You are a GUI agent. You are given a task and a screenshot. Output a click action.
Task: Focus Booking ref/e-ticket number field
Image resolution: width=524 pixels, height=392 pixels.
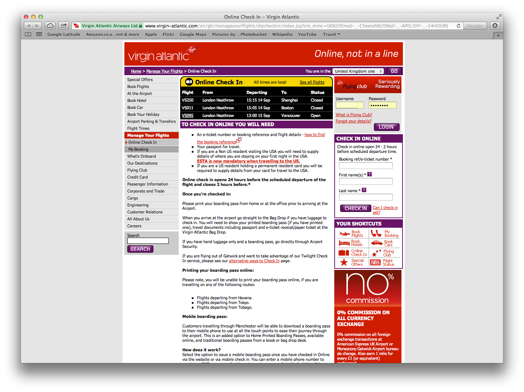coord(365,165)
